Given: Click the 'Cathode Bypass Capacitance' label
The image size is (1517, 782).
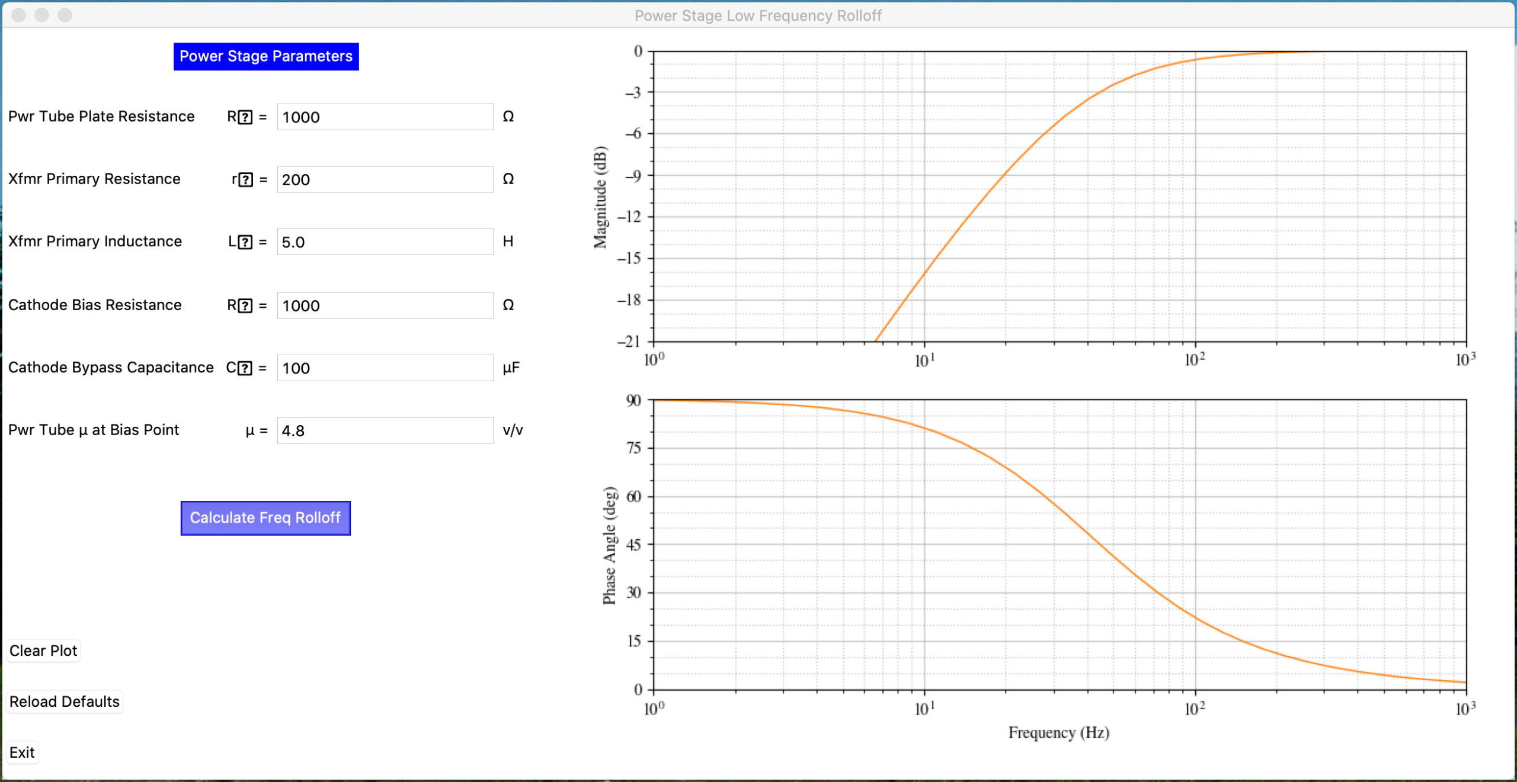Looking at the screenshot, I should 111,368.
